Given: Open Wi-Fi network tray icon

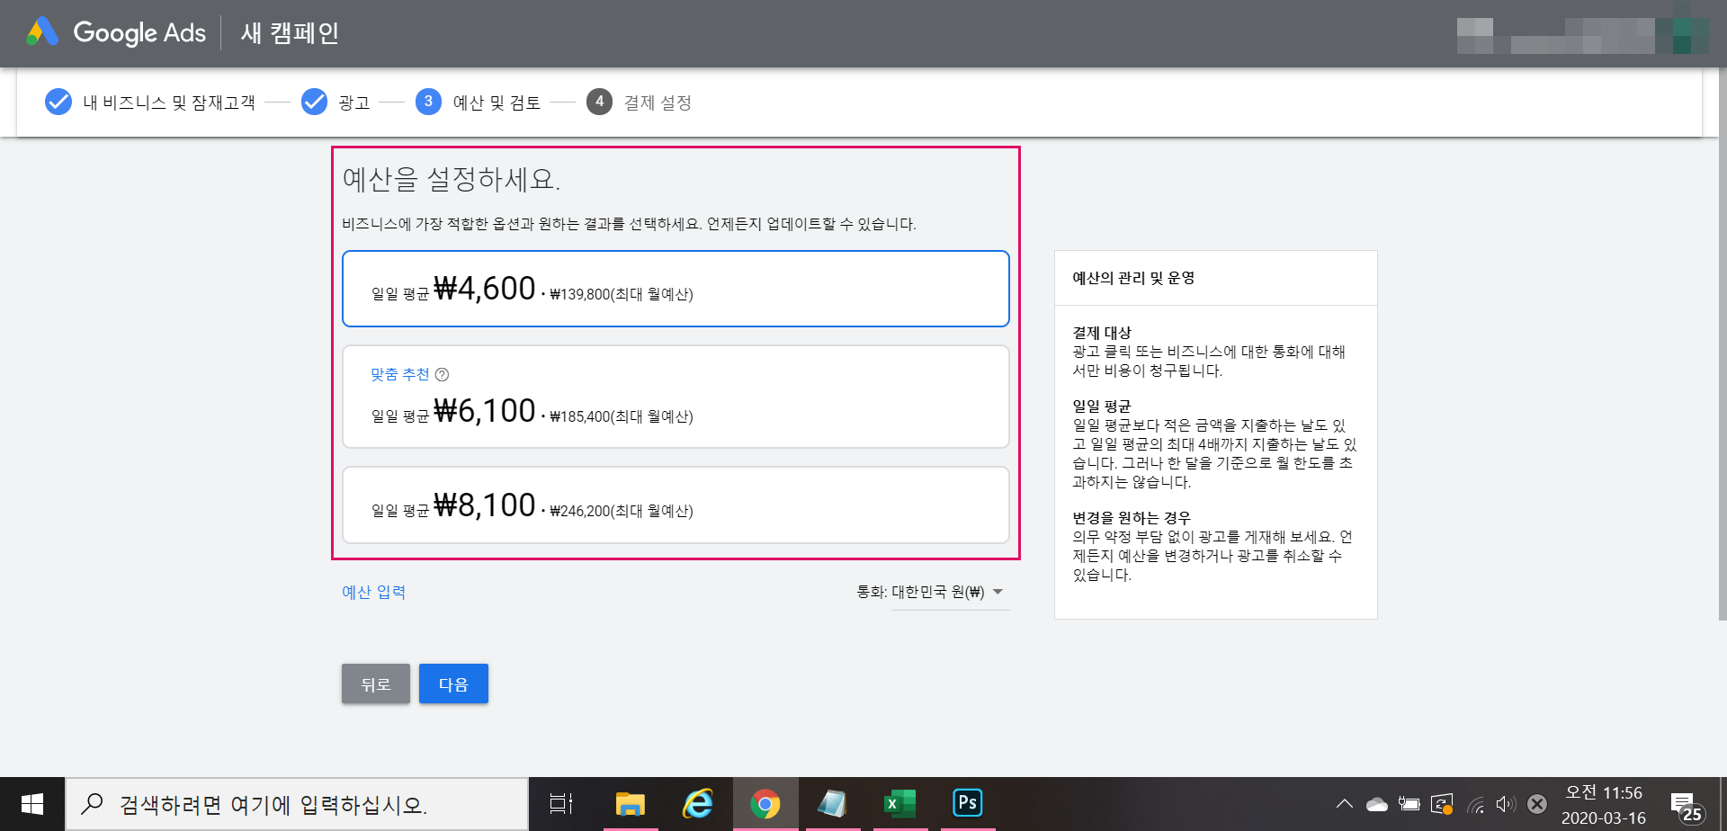Looking at the screenshot, I should point(1476,804).
